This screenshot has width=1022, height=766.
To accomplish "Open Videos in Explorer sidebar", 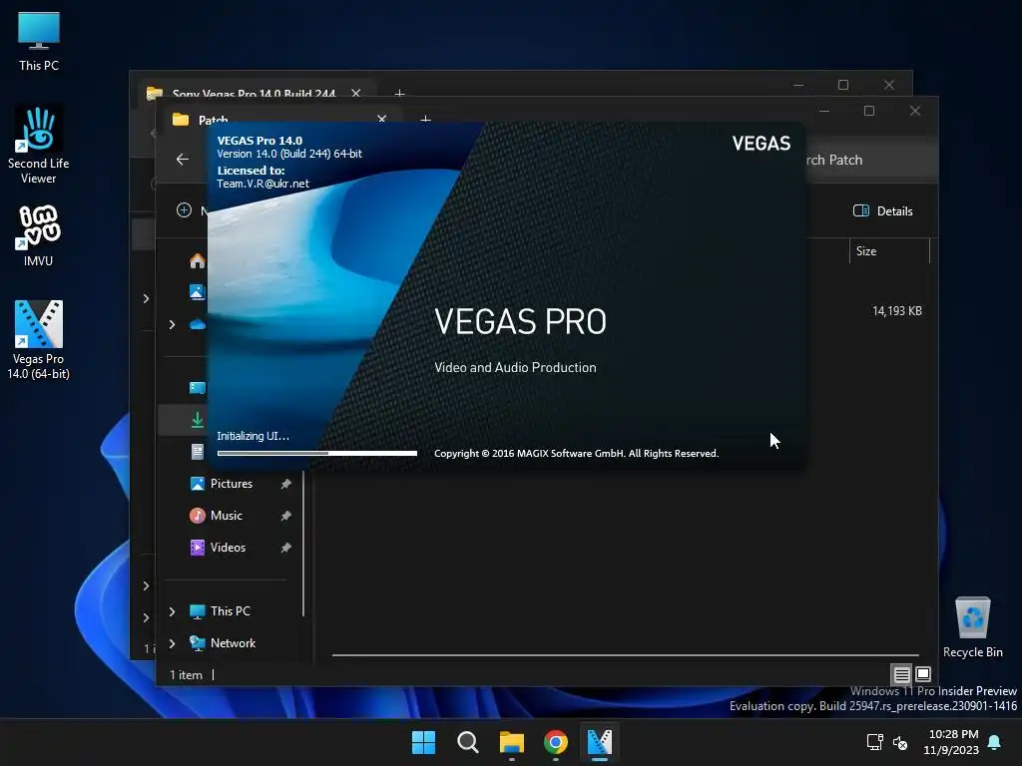I will tap(228, 548).
